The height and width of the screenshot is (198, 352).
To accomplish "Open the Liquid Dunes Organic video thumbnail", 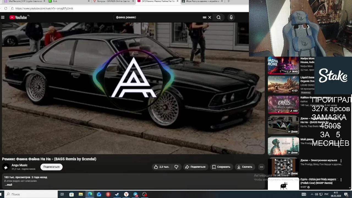I will [x=283, y=85].
